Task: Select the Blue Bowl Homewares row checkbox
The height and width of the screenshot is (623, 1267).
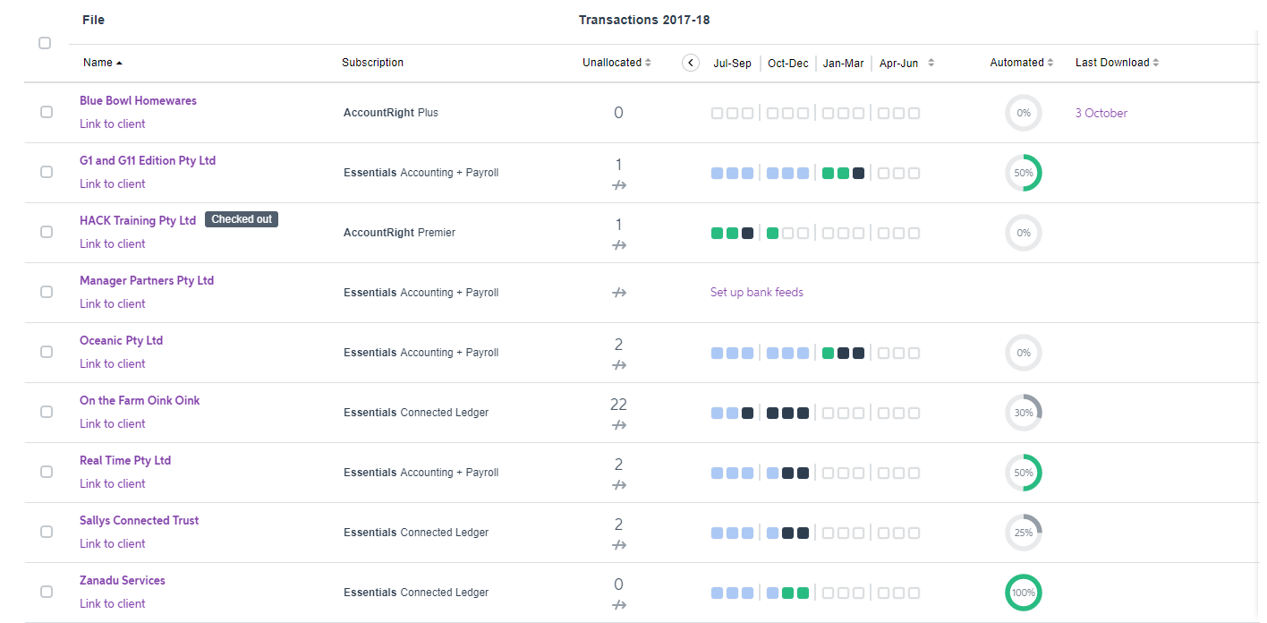Action: click(x=47, y=112)
